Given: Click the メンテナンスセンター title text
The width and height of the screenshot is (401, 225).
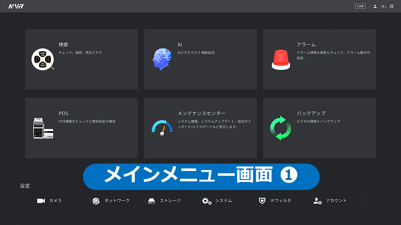Looking at the screenshot, I should click(x=201, y=113).
